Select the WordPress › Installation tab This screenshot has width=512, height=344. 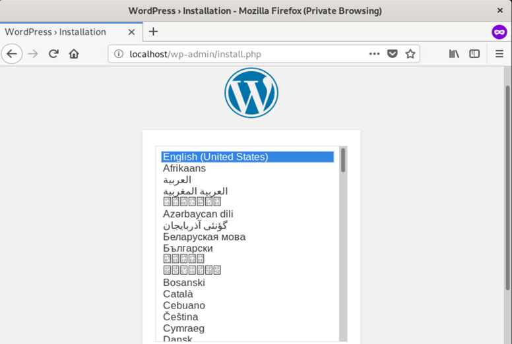[x=71, y=32]
